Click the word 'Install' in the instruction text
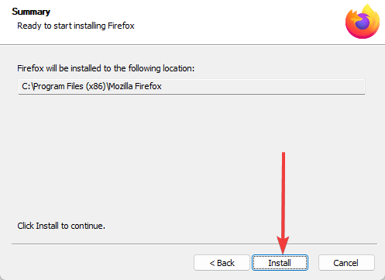Viewport: 385px width, 280px height. pyautogui.click(x=47, y=226)
